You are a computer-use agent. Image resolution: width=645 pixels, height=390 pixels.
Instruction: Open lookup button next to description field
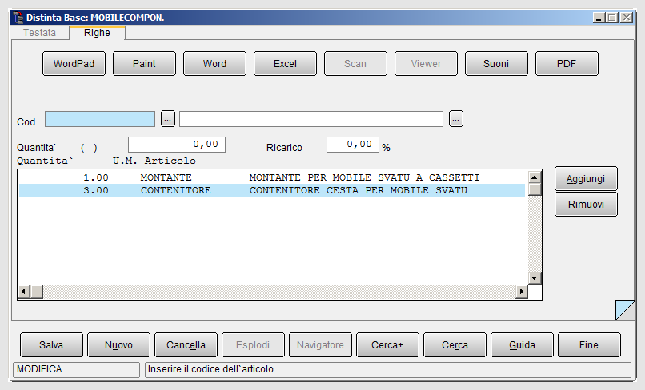tap(456, 119)
